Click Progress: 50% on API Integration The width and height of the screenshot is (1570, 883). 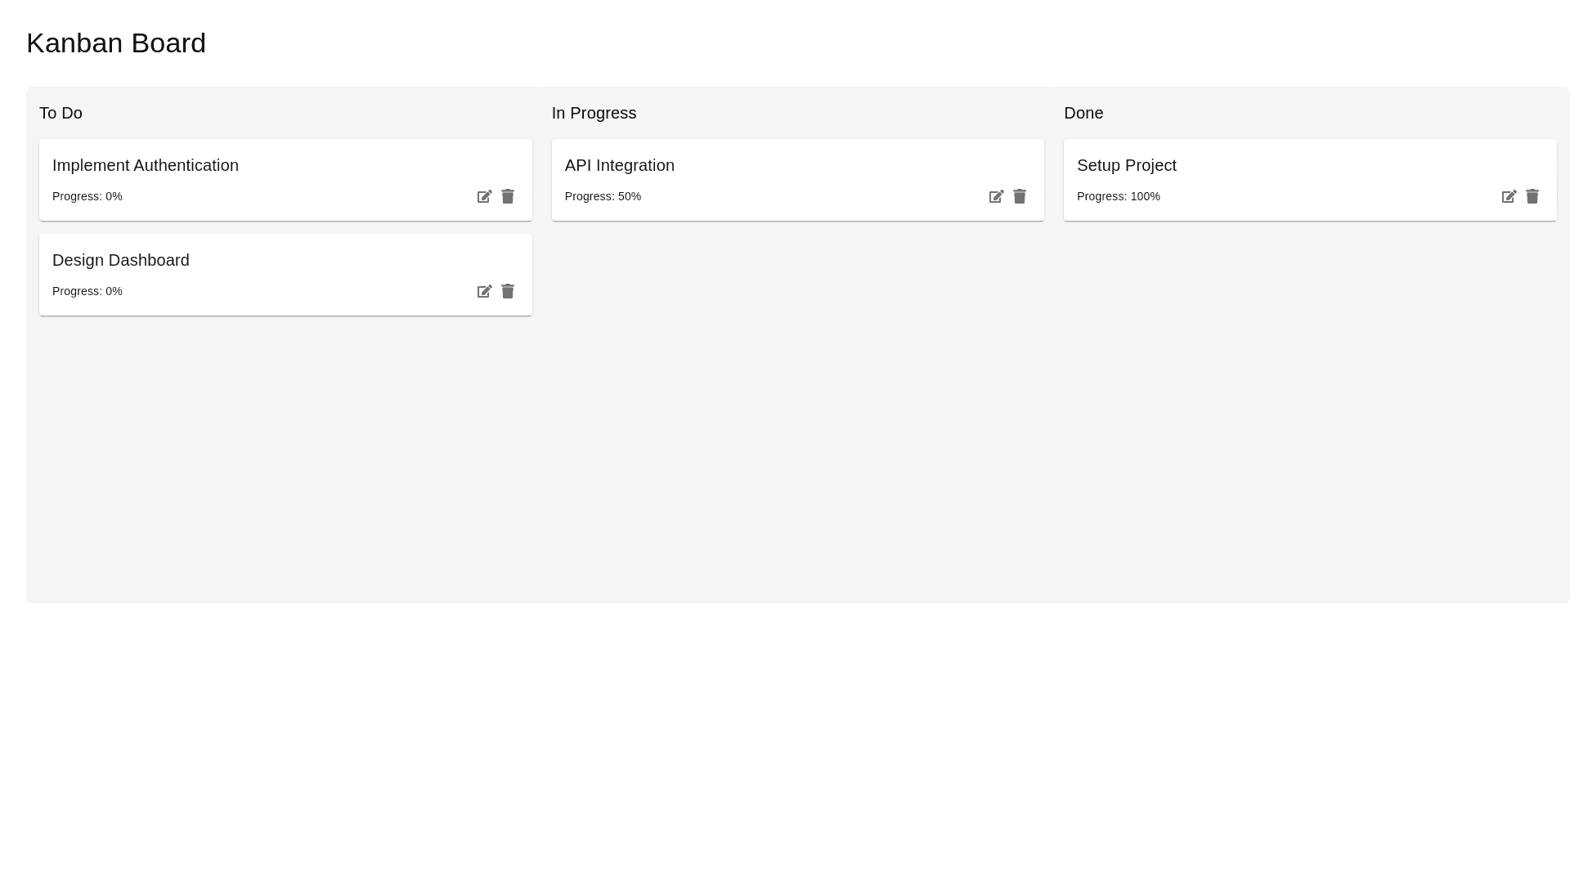pos(603,196)
